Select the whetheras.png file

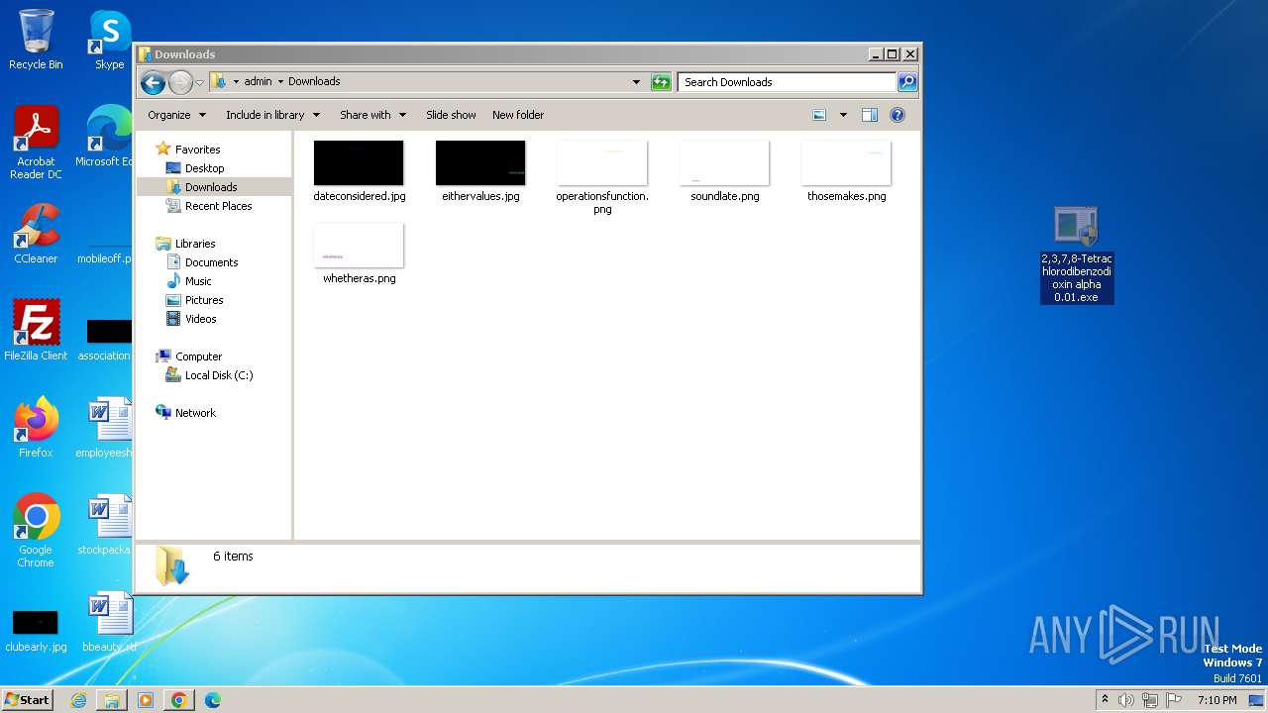(359, 254)
